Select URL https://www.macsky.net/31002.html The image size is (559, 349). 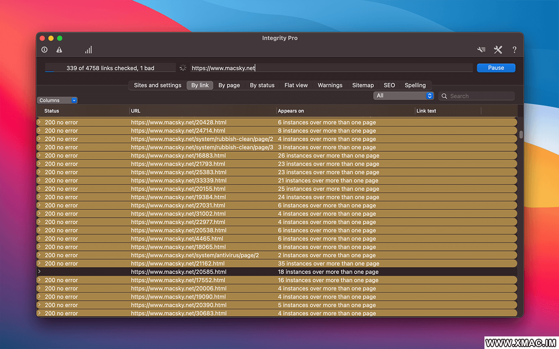(x=178, y=214)
